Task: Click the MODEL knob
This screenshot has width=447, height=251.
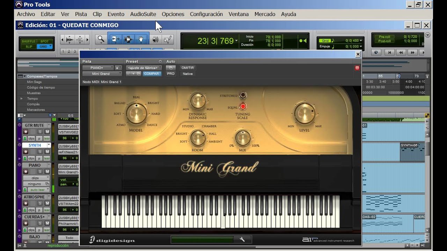Action: click(136, 114)
